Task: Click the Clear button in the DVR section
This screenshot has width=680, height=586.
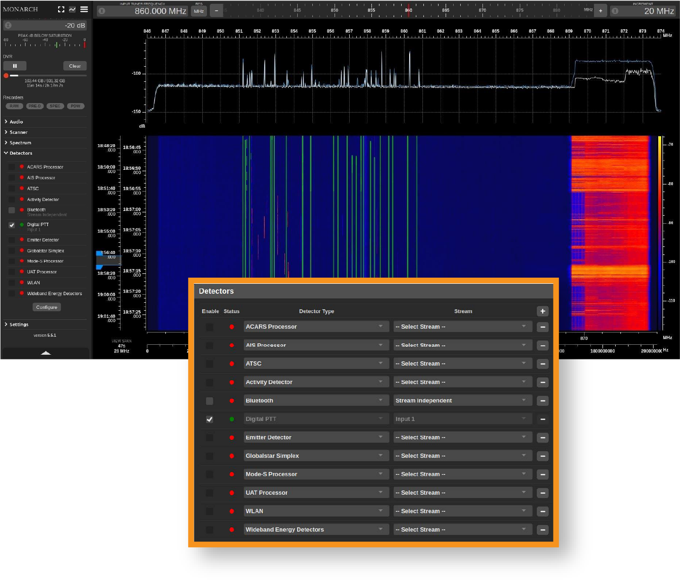Action: click(75, 66)
